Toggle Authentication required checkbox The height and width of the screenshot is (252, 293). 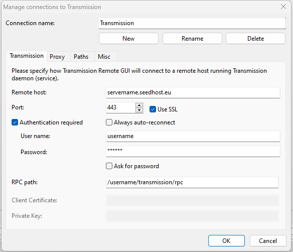pyautogui.click(x=15, y=122)
